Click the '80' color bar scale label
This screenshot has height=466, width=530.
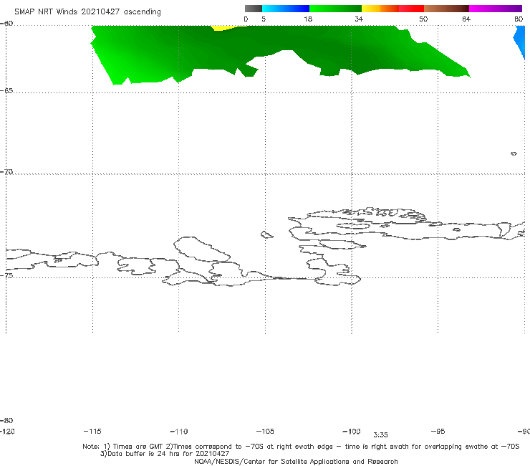click(x=519, y=19)
